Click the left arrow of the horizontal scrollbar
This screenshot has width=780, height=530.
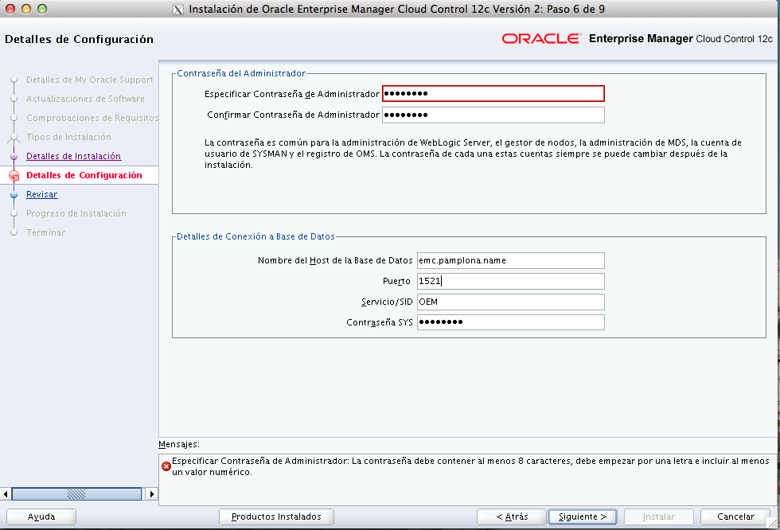[x=6, y=493]
